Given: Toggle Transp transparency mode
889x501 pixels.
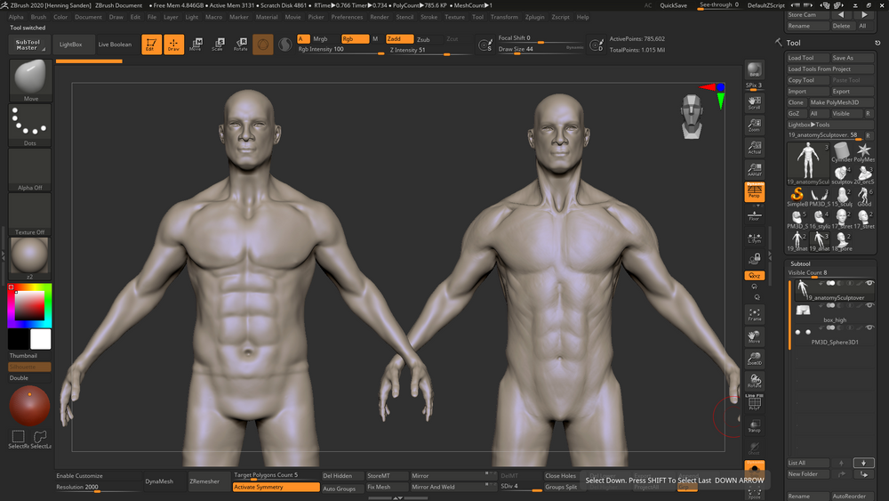Looking at the screenshot, I should (x=754, y=426).
